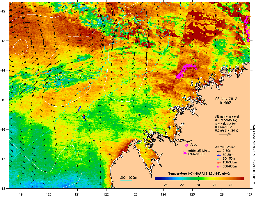Pick the green middle of temperature colorbar

pos(200,179)
